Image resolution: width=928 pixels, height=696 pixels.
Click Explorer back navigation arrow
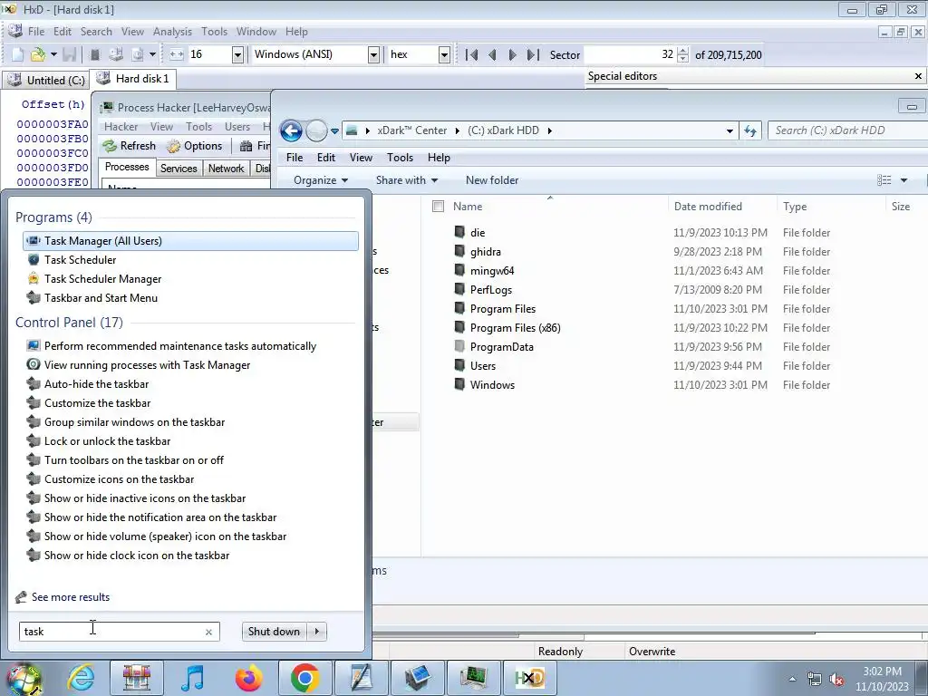291,130
